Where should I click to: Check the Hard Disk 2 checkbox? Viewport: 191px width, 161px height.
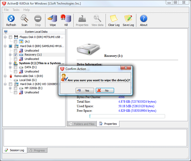(11, 84)
